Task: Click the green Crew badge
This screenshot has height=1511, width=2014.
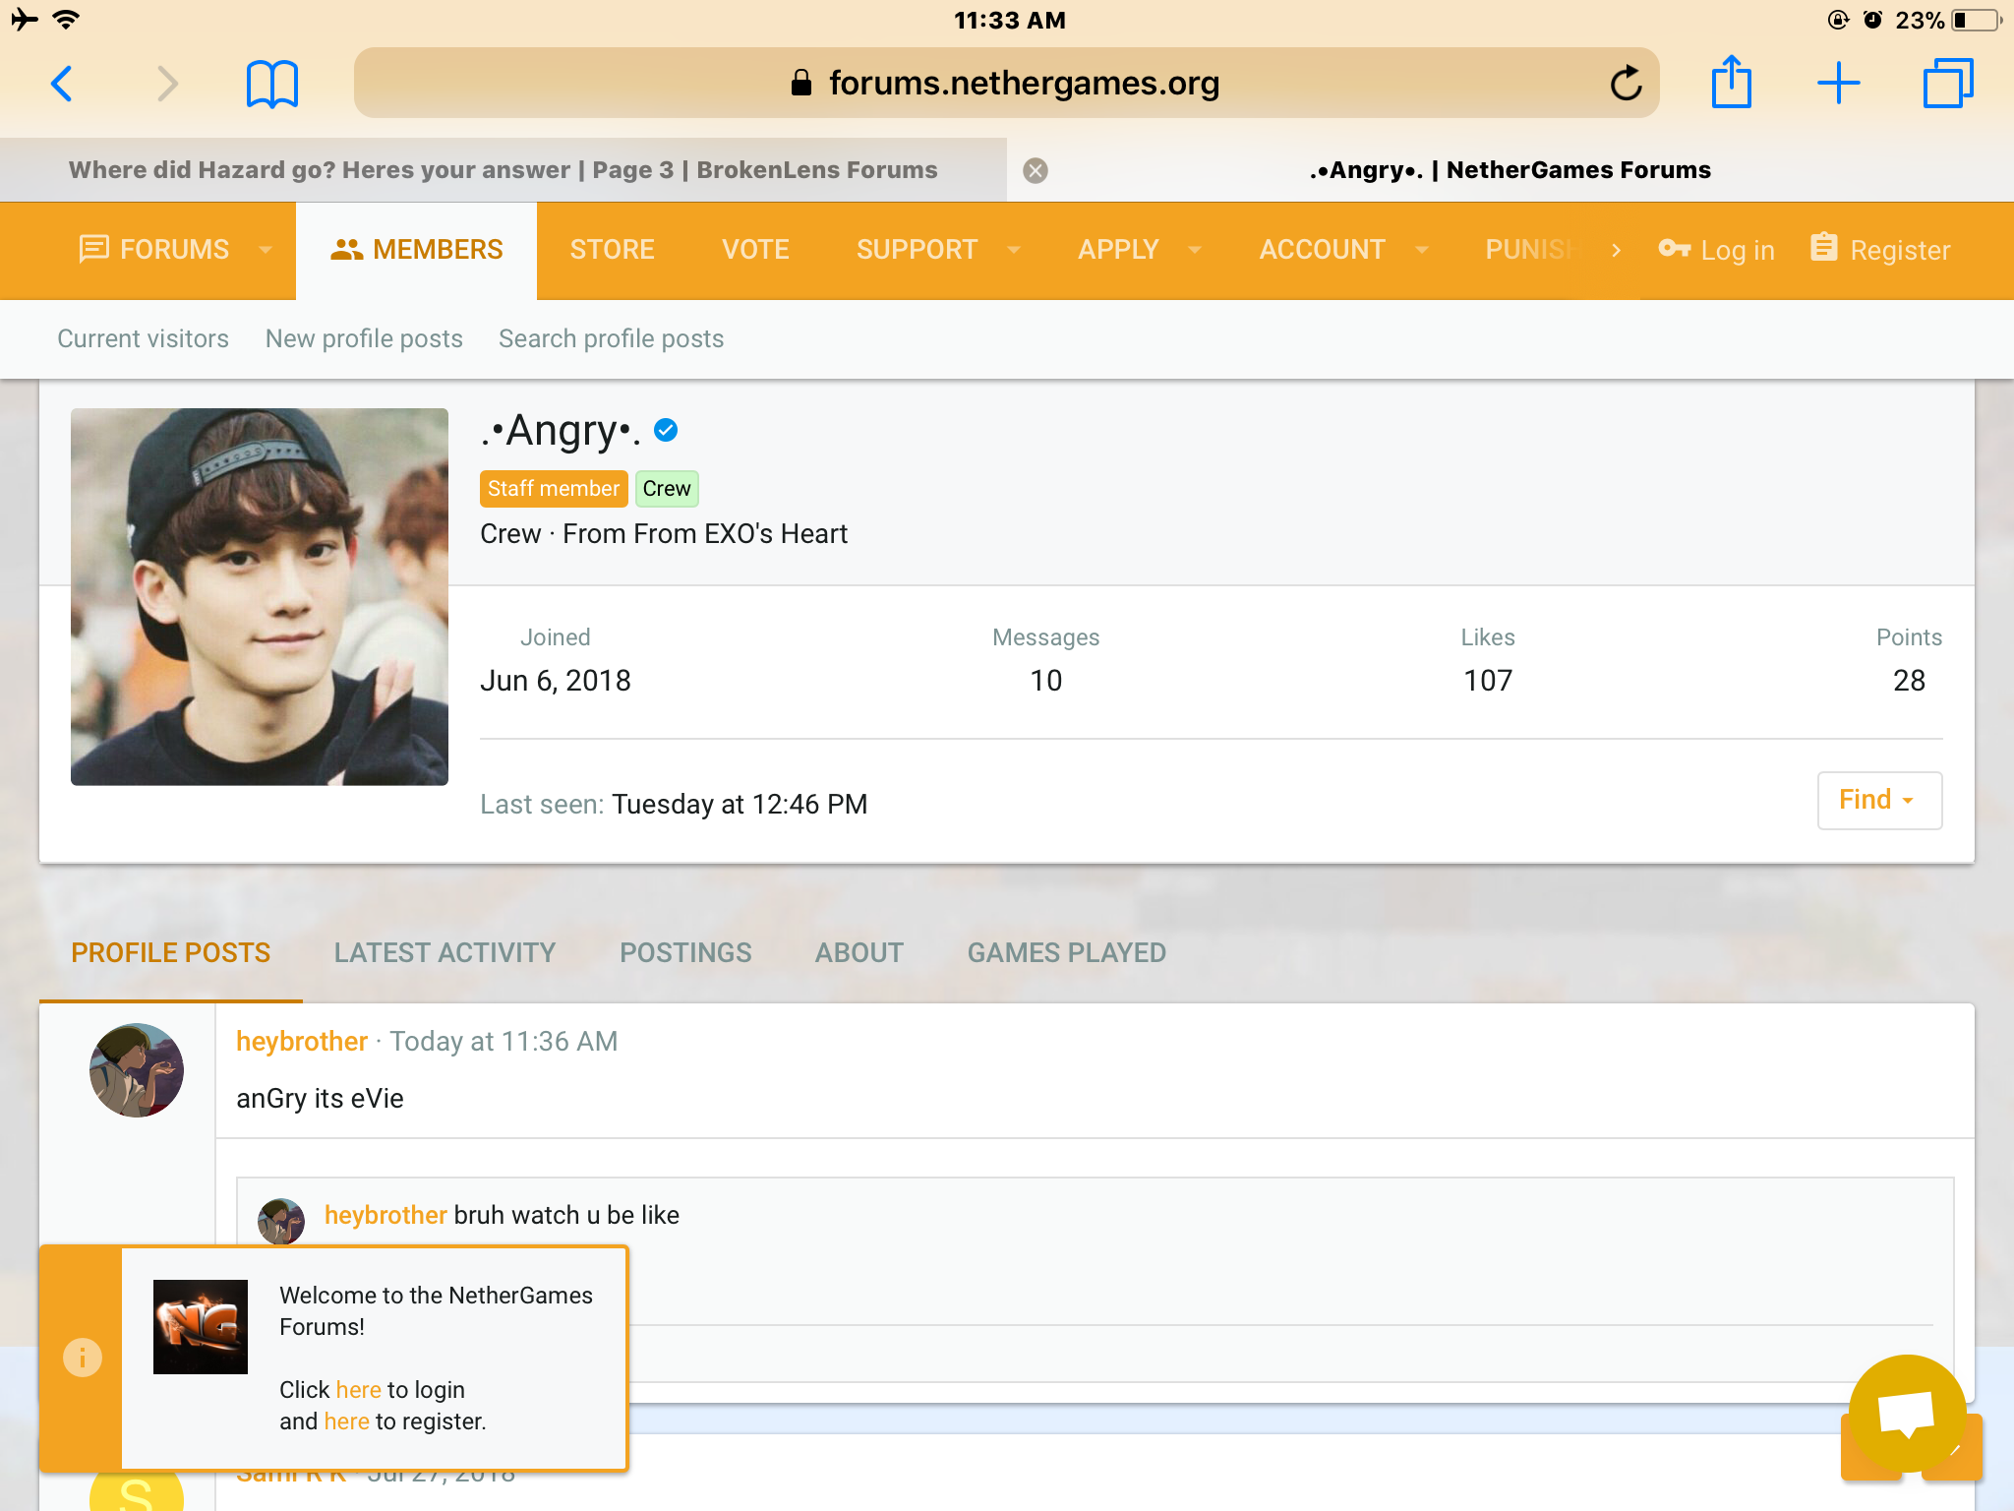Action: (667, 489)
